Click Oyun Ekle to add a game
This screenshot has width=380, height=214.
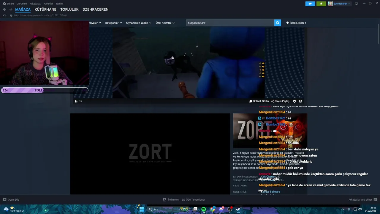11,200
